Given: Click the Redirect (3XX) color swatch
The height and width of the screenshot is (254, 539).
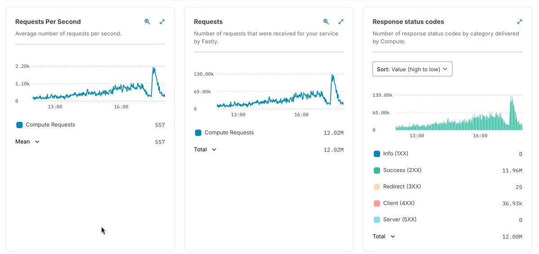Looking at the screenshot, I should pyautogui.click(x=377, y=187).
